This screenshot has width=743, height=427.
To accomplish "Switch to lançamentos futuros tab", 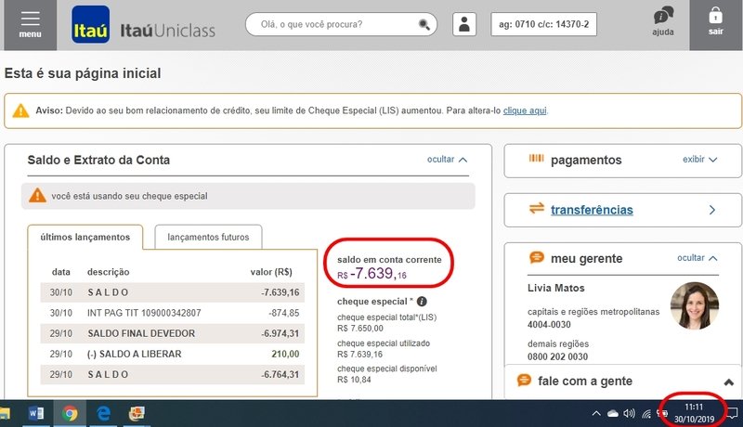I will pyautogui.click(x=208, y=237).
